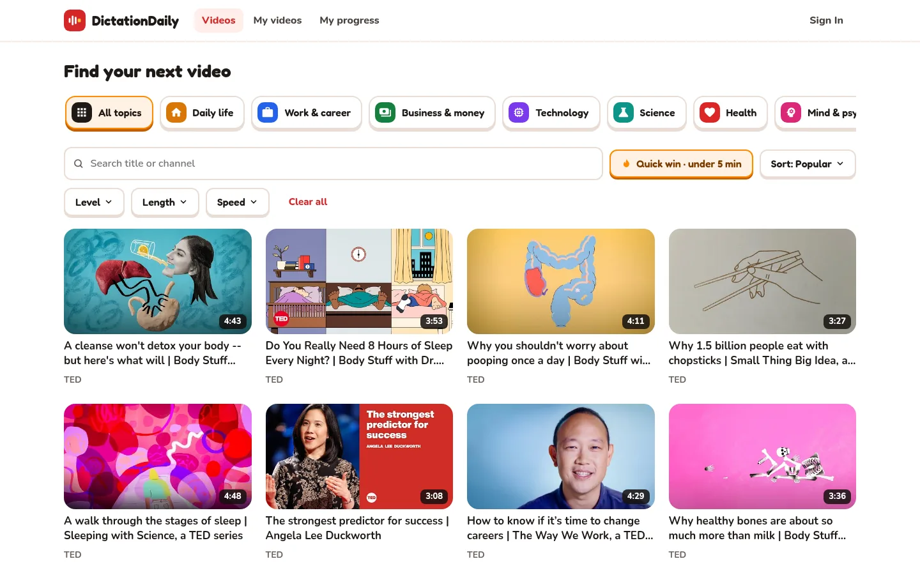Screen dimensions: 920x575
Task: Open the stages of sleep thumbnail
Action: [x=158, y=456]
